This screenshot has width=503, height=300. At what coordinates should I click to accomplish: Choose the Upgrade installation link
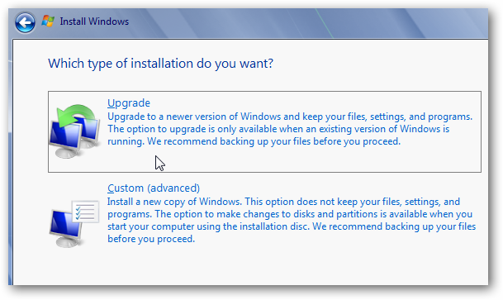click(129, 103)
